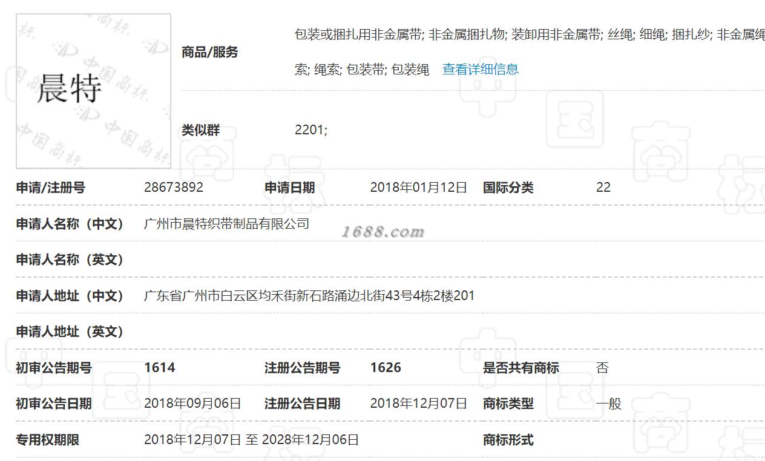
Task: Click the 注册公告日期 label
Action: coord(303,404)
